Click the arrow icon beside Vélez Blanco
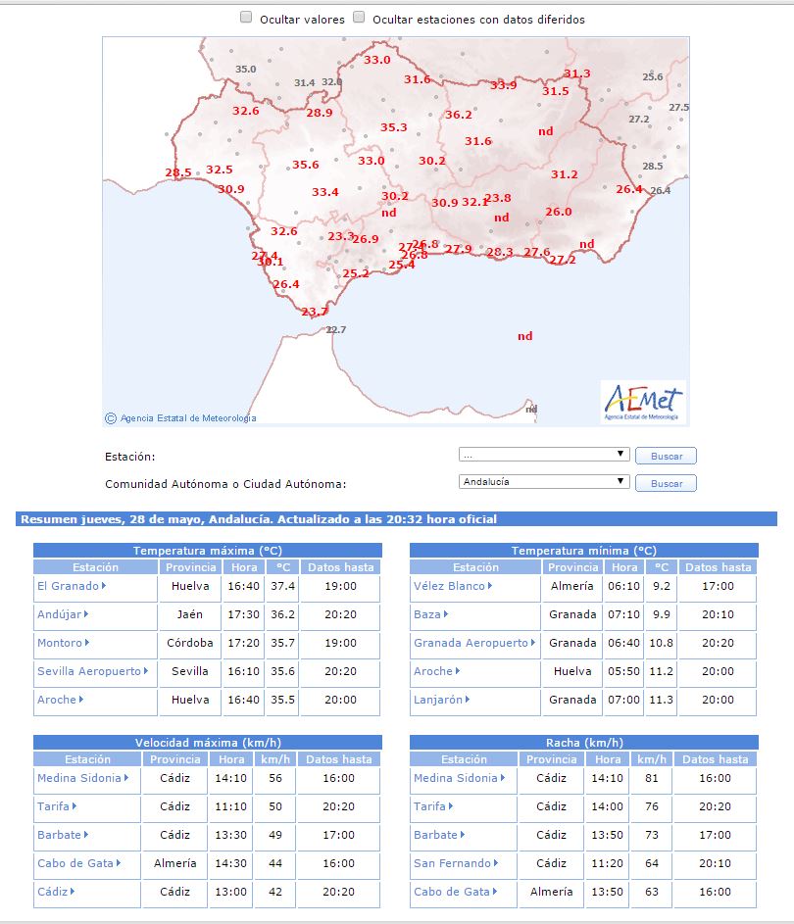Image resolution: width=794 pixels, height=924 pixels. click(490, 586)
